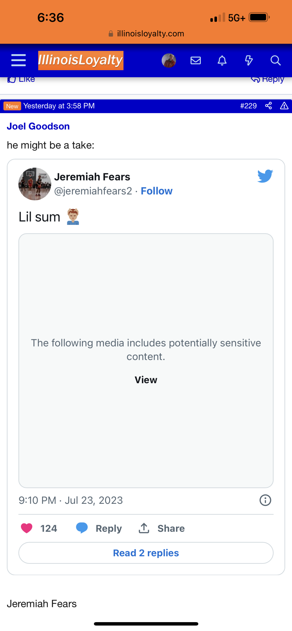This screenshot has height=631, width=292.
Task: Open the magnifying glass search
Action: [275, 61]
